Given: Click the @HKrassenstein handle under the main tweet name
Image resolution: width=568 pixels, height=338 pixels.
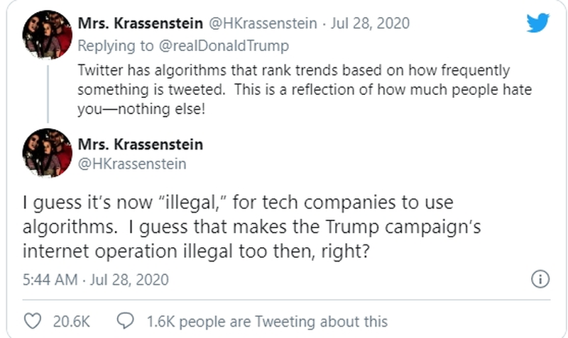Looking at the screenshot, I should 132,164.
